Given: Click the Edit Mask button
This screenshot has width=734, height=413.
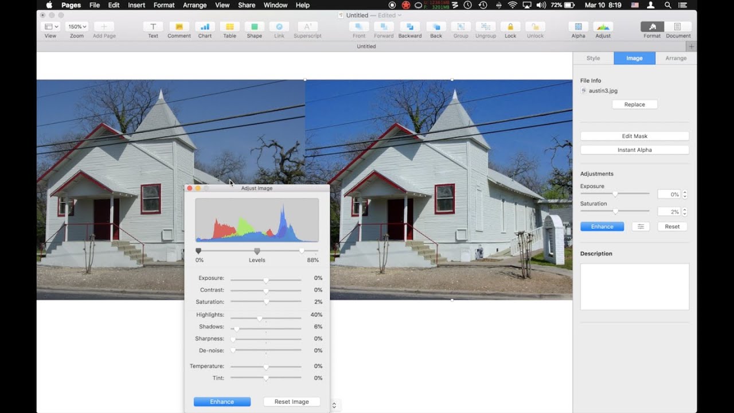Looking at the screenshot, I should (x=635, y=136).
